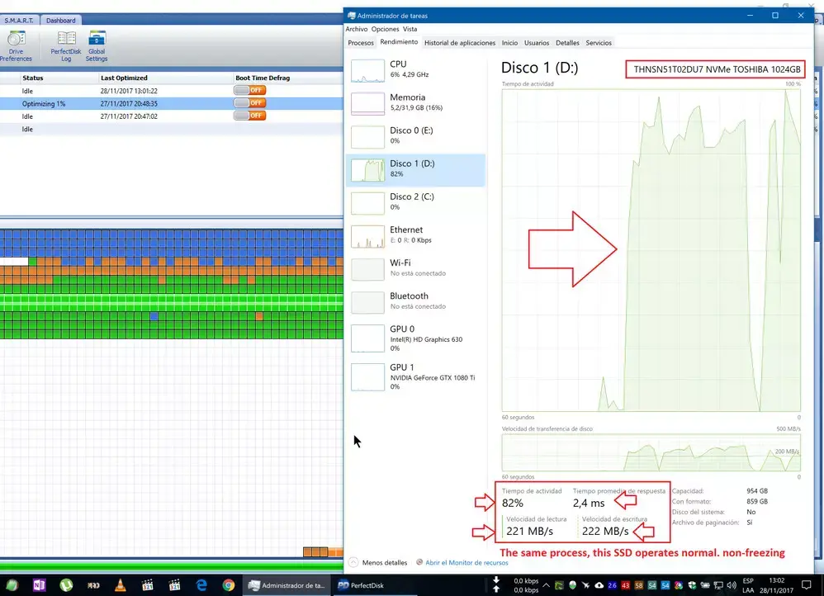Open VLC media player from taskbar
The width and height of the screenshot is (824, 596).
click(121, 585)
